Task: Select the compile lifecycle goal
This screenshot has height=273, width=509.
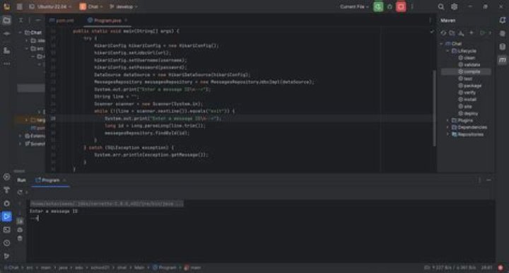Action: [x=466, y=71]
